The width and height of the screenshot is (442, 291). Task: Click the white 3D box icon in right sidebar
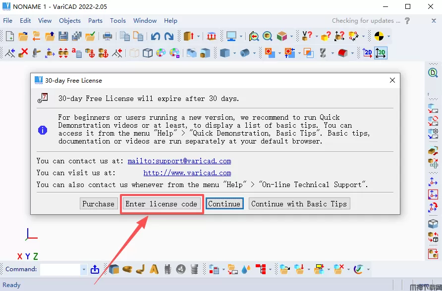[x=433, y=224]
